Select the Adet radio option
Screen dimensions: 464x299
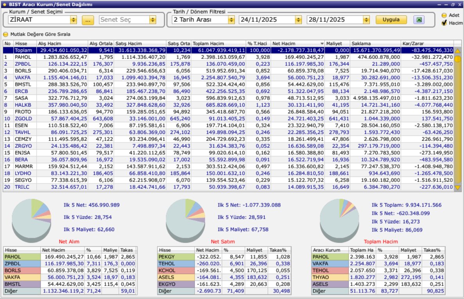(x=444, y=15)
